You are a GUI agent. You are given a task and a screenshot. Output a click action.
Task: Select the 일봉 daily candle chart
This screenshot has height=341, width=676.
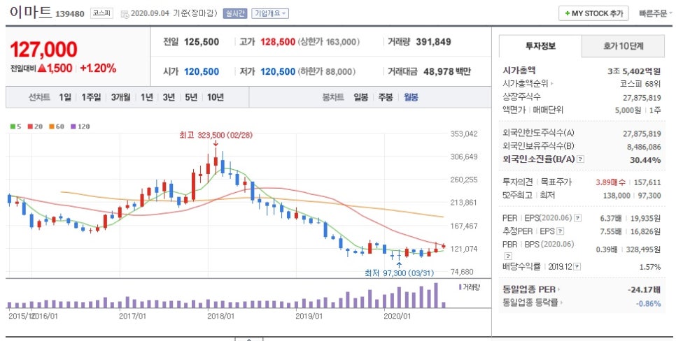361,97
